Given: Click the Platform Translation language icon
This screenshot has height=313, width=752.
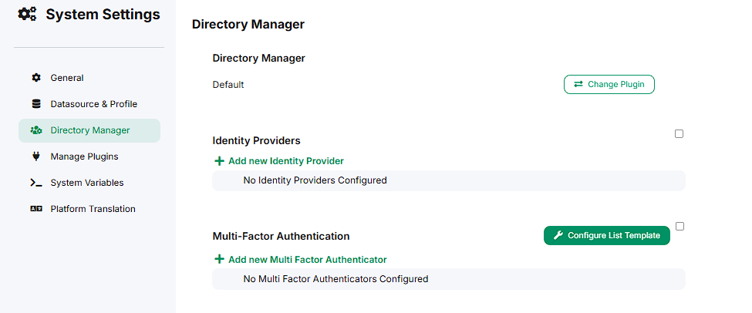Looking at the screenshot, I should tap(36, 209).
